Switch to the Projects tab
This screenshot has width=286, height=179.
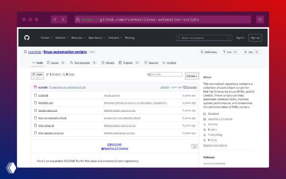click(x=129, y=62)
